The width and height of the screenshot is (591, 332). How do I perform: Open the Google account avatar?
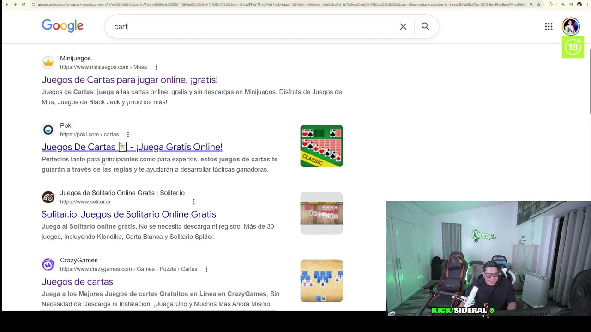pos(571,26)
